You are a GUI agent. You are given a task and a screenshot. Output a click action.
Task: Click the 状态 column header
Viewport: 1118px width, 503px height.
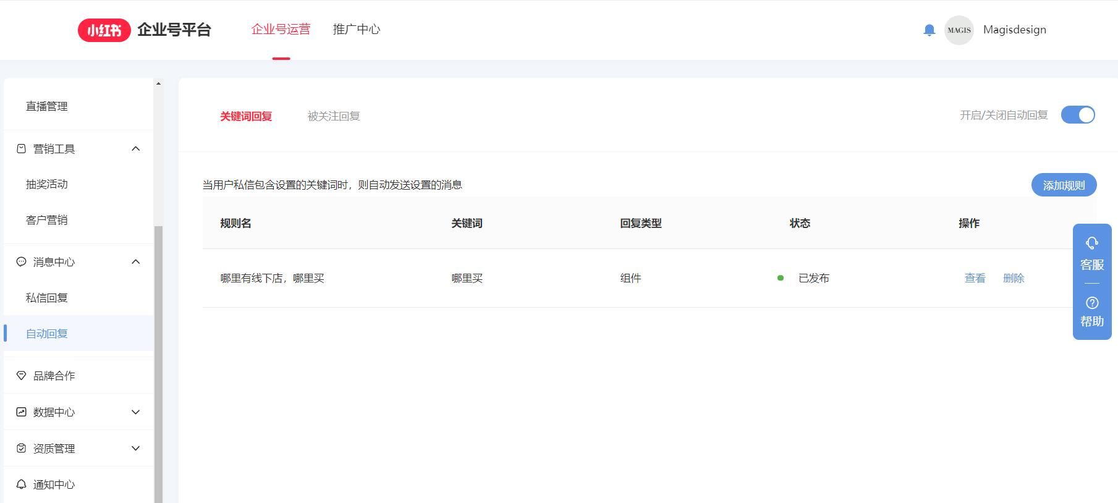point(800,223)
